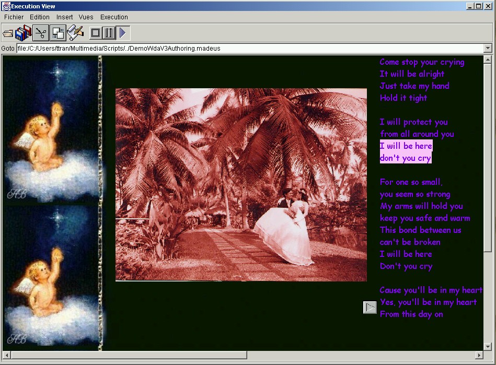Click the wedding couple palm tree photo
This screenshot has height=365, width=496.
(x=241, y=184)
